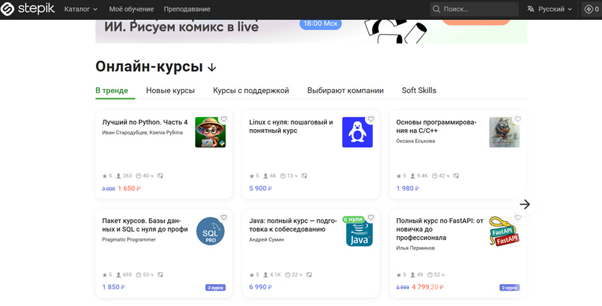Add Основы программирования на C/C++ to wishlist
Screen dimensions: 602x306
coord(518,119)
